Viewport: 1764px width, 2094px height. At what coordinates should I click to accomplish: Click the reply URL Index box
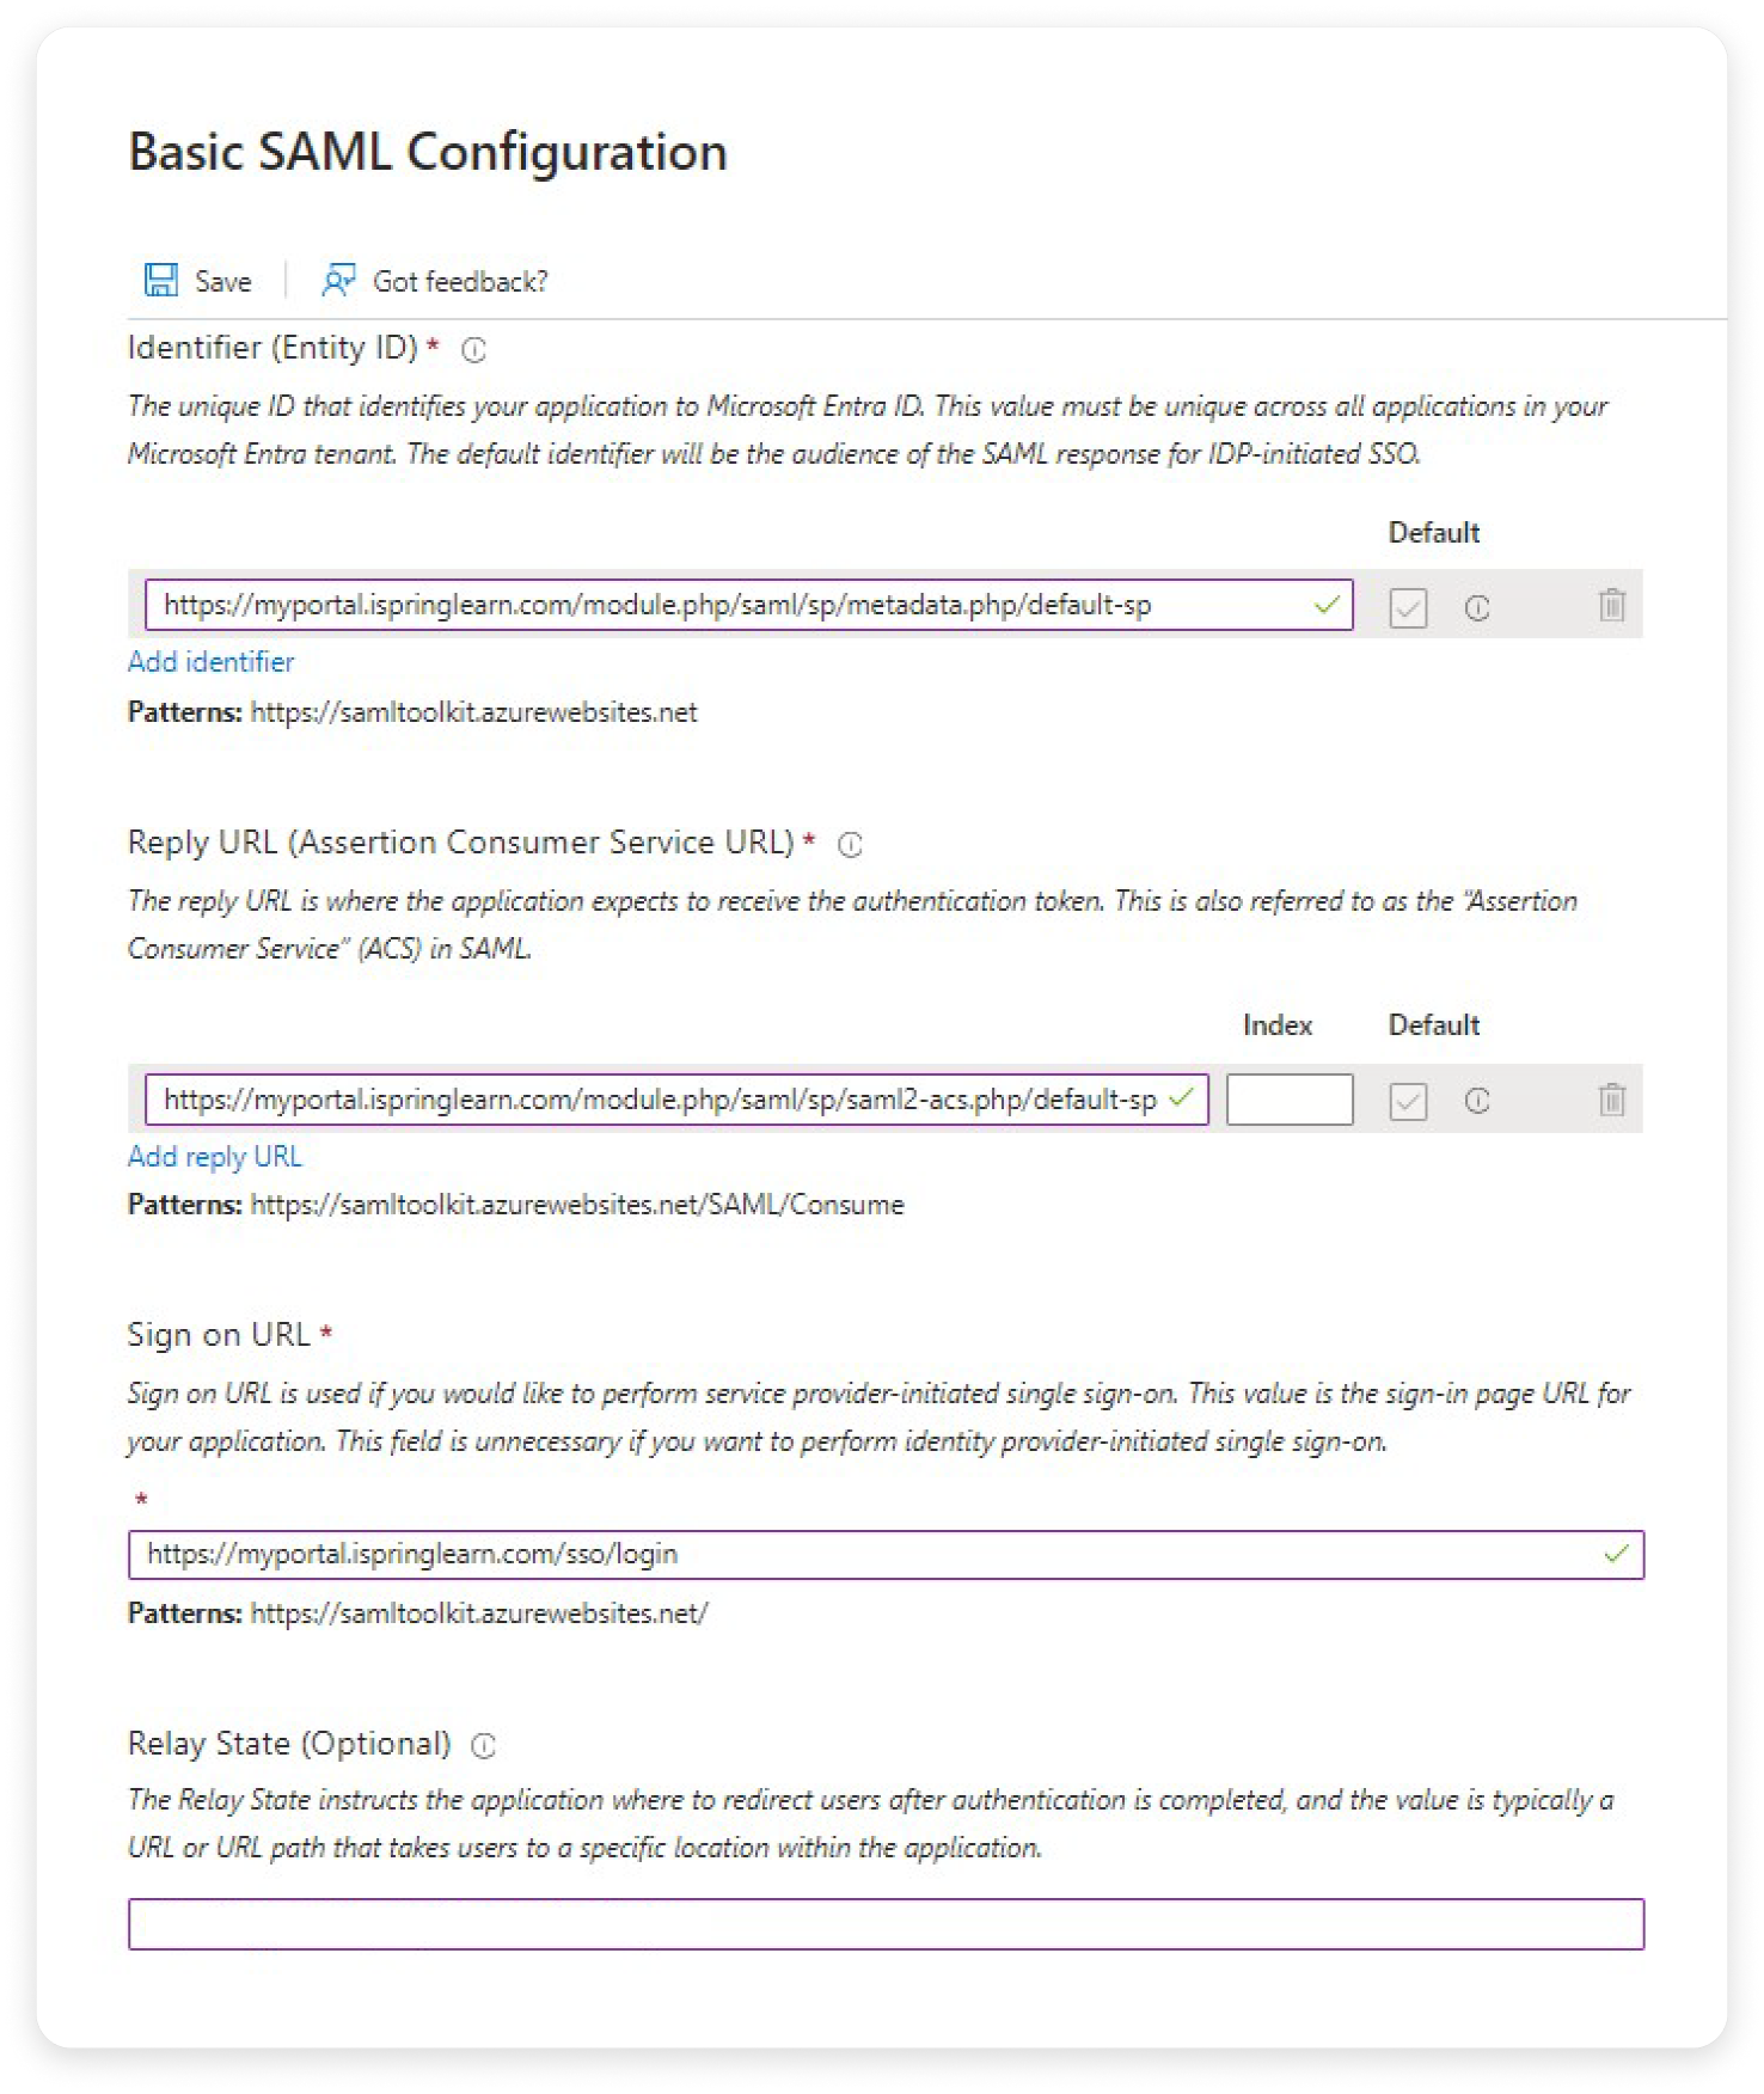point(1289,1099)
